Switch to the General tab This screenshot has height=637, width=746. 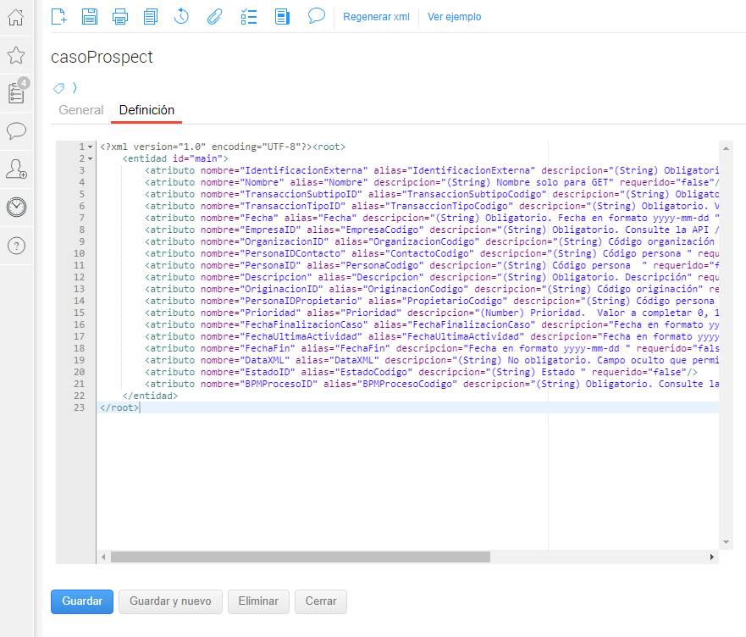click(81, 110)
